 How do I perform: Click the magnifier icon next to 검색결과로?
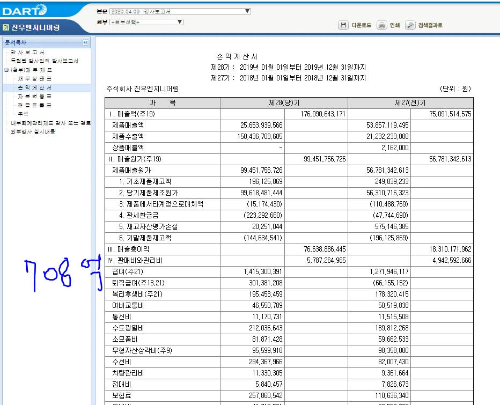click(410, 25)
